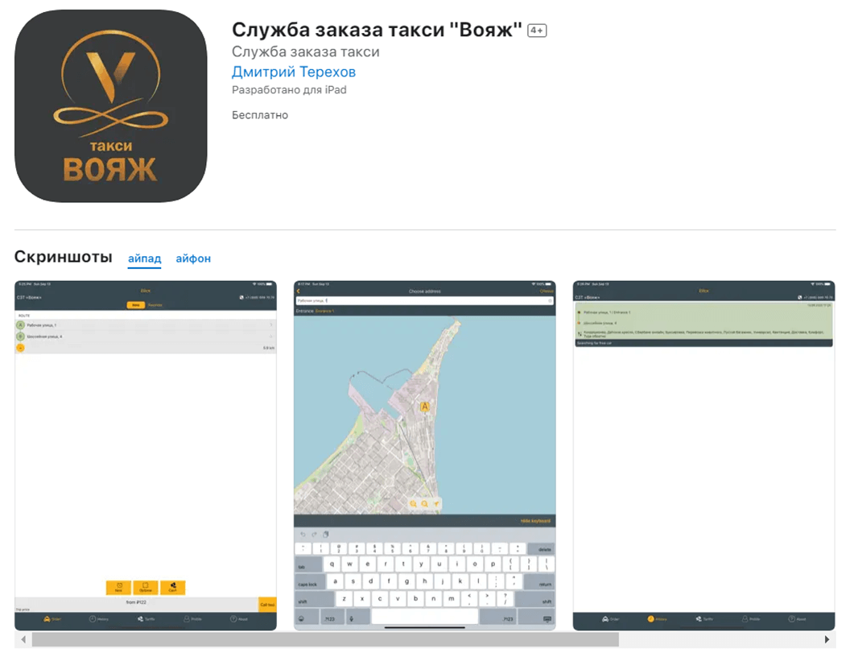Click the horizontal screenshots scrollbar thumb
854x657 pixels.
pyautogui.click(x=325, y=639)
